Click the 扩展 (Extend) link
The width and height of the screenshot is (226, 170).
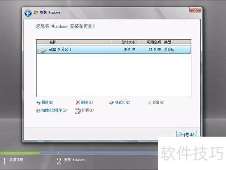coord(88,110)
